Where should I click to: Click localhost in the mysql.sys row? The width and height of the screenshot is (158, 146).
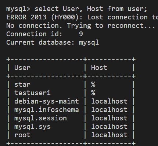[109, 127]
